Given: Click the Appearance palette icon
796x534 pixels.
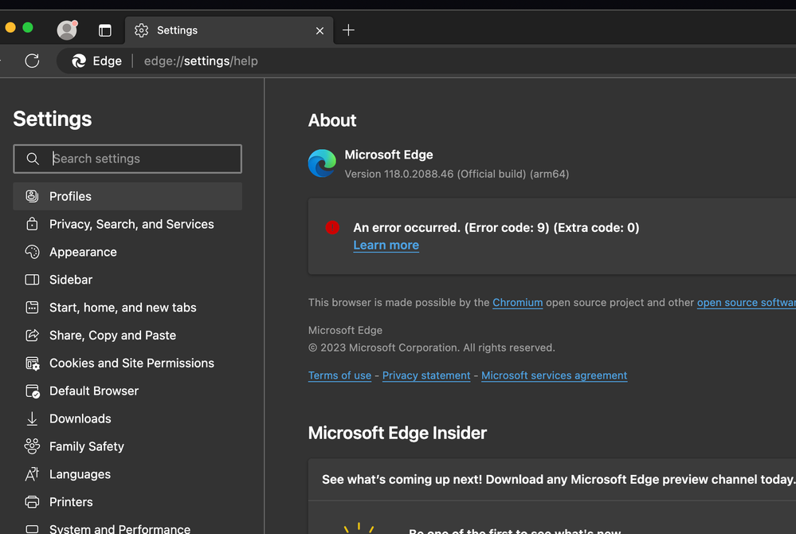Looking at the screenshot, I should click(x=32, y=252).
